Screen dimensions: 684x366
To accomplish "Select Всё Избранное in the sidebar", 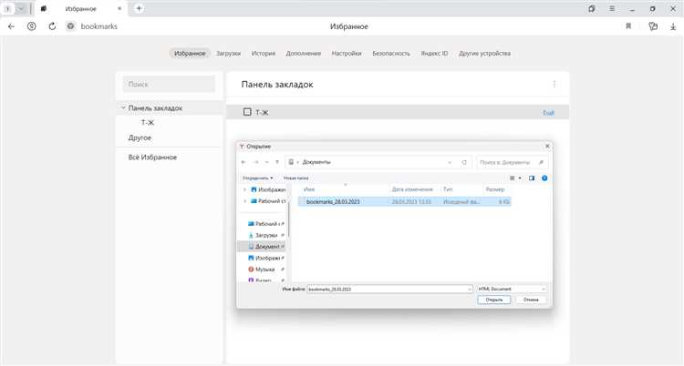I will pyautogui.click(x=152, y=158).
